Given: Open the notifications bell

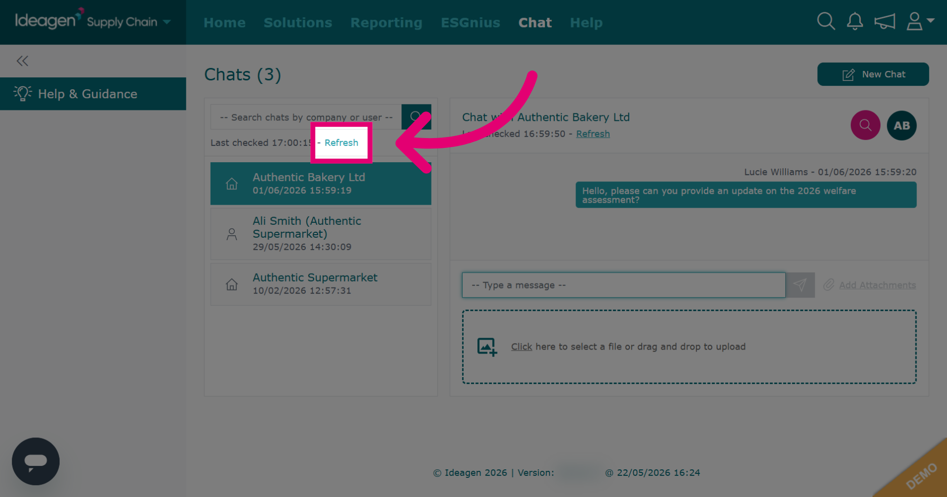Looking at the screenshot, I should 855,22.
